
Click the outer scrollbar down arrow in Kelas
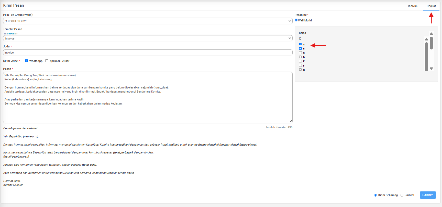[x=431, y=69]
